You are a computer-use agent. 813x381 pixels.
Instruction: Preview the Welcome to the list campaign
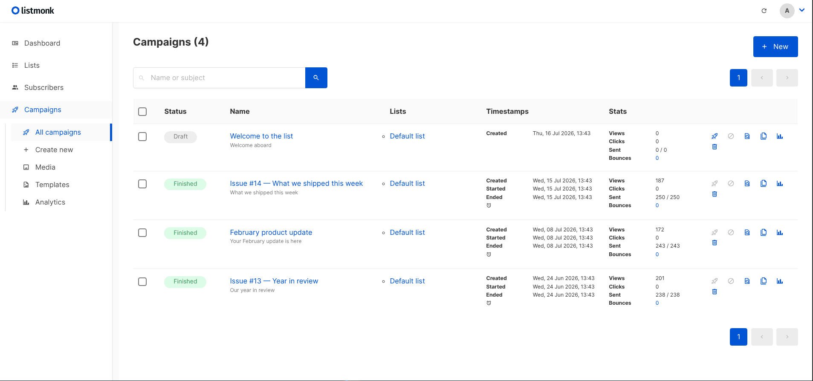tap(747, 136)
